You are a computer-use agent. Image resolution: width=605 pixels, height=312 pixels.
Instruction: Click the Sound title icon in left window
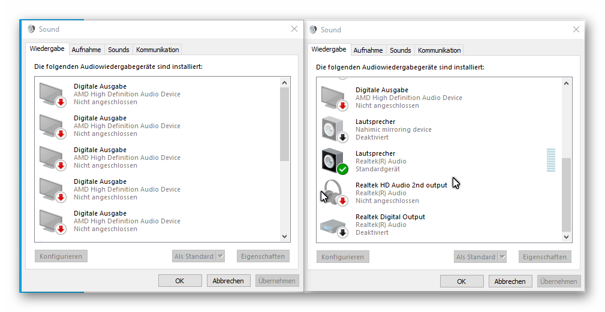coord(31,29)
